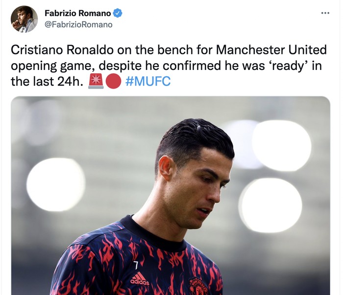The height and width of the screenshot is (295, 343).
Task: Click the text 'the last 24h.'
Action: tap(48, 81)
